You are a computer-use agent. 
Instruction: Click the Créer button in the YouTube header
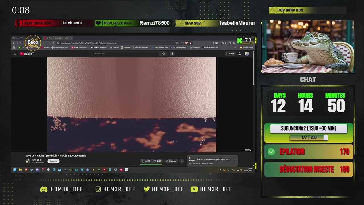(230, 54)
